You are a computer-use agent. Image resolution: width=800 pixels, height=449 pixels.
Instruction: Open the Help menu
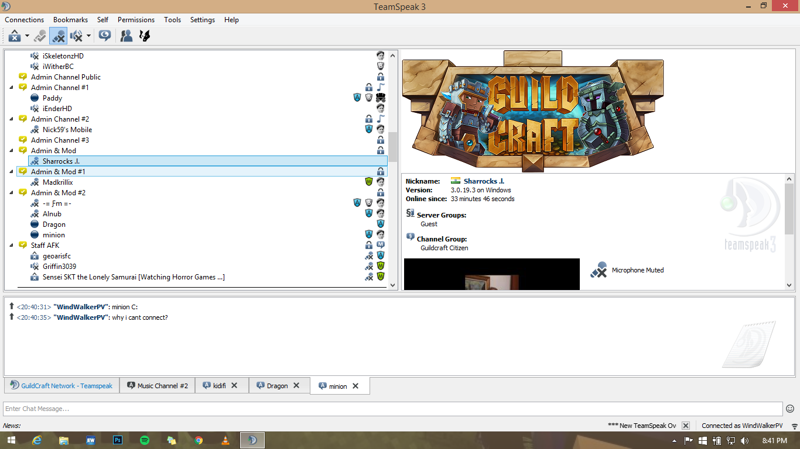pos(231,20)
